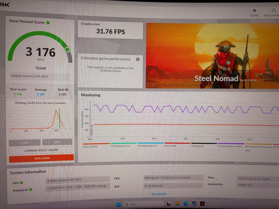The image size is (279, 209).
Task: Click the SystemInfo version v5.88.1377
Action: pyautogui.click(x=258, y=185)
